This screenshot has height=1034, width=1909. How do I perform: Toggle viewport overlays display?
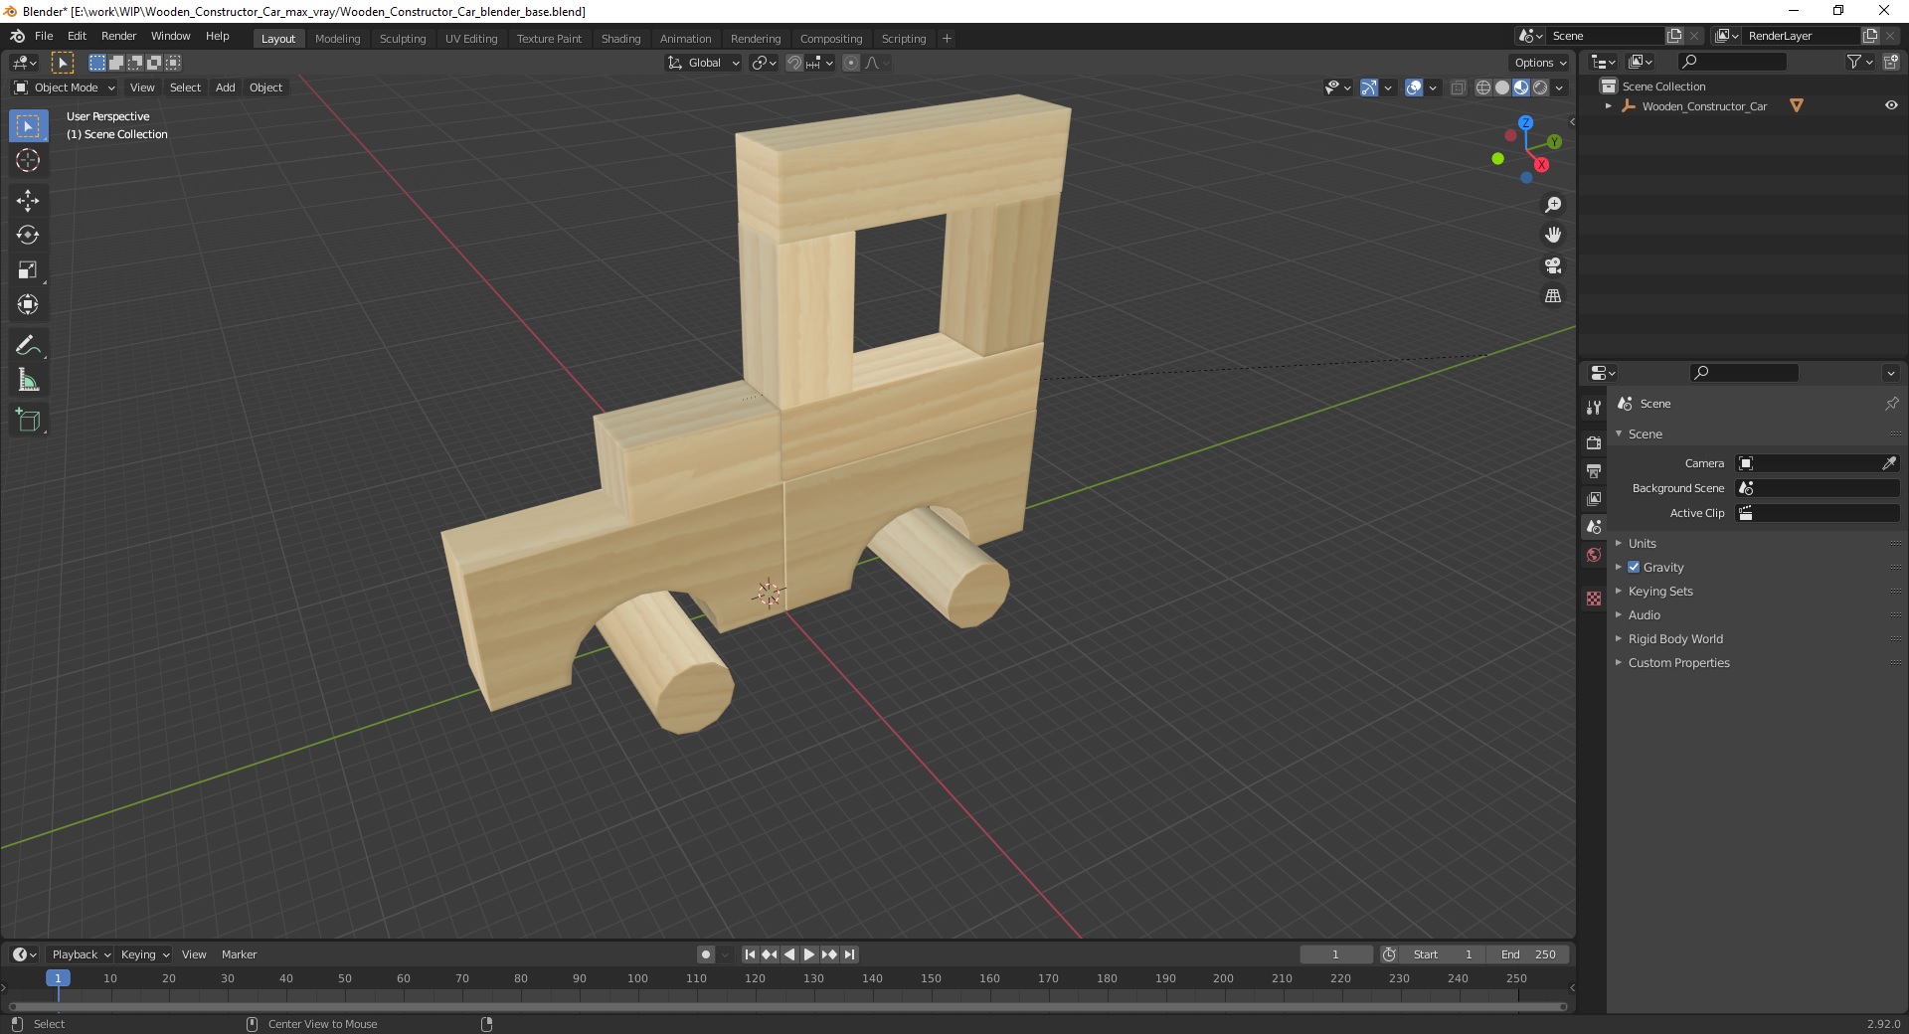[1414, 87]
